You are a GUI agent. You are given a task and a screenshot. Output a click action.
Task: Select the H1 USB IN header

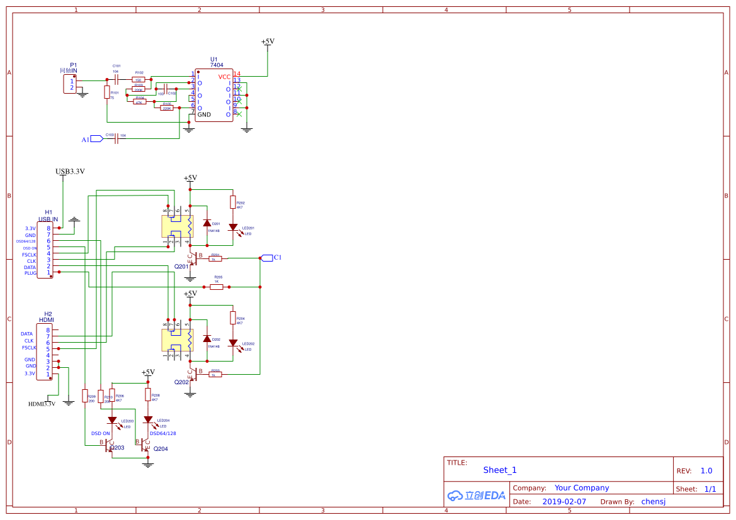click(45, 250)
